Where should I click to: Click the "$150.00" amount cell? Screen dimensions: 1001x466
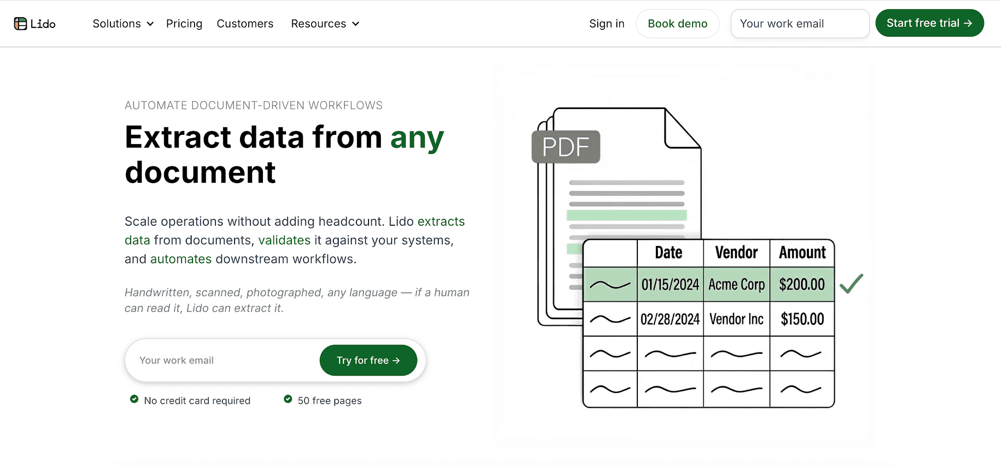[x=803, y=319]
